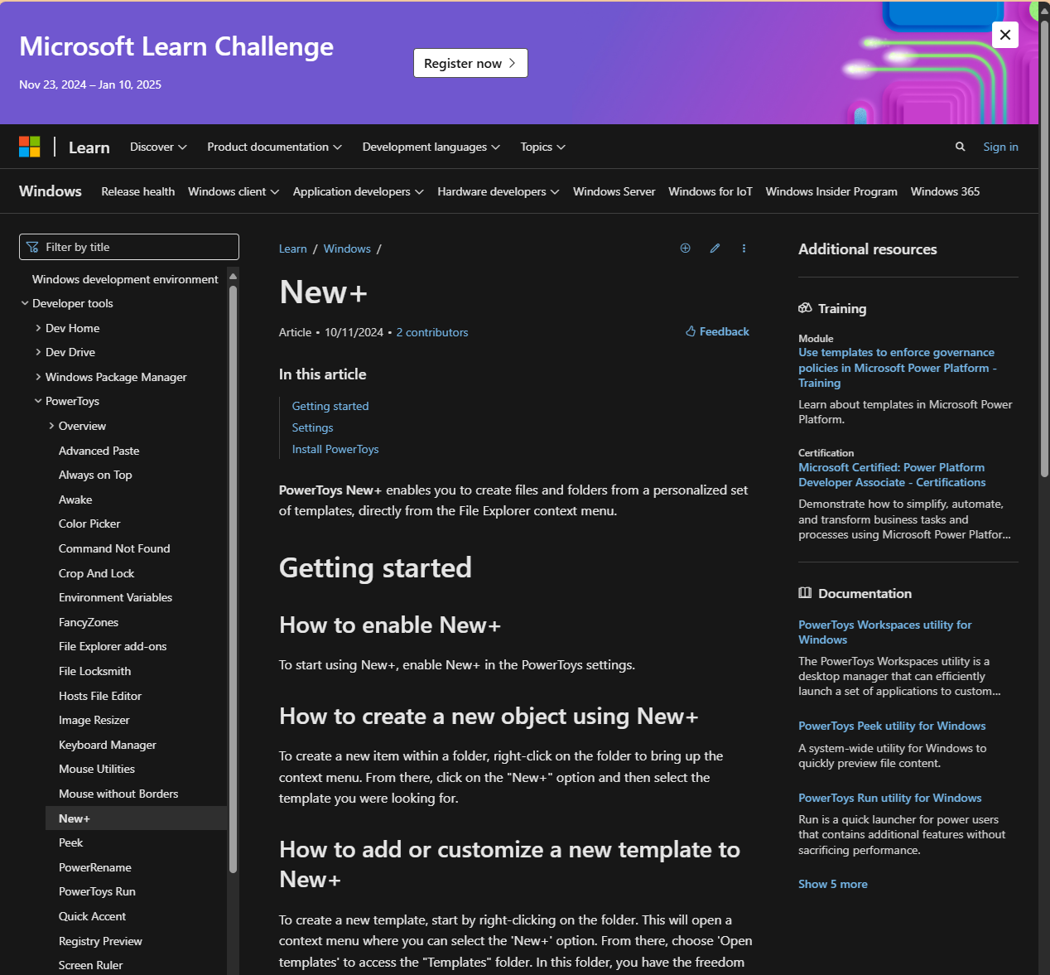Click the Learn brand link in header
Image resolution: width=1050 pixels, height=975 pixels.
89,147
